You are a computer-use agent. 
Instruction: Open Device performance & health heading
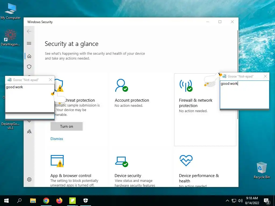pos(199,178)
